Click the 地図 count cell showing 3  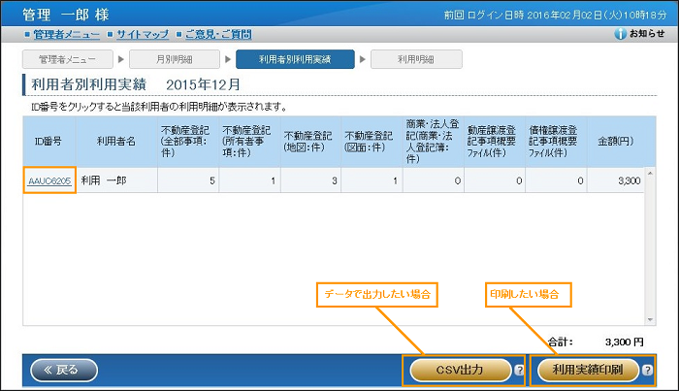click(311, 180)
